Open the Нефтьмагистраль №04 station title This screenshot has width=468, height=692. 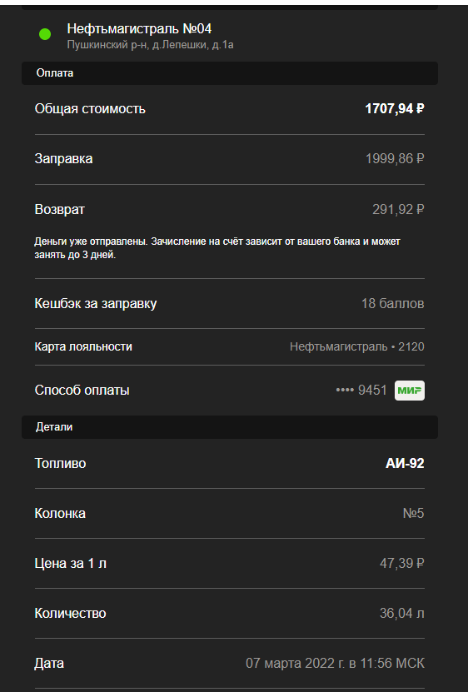coord(139,28)
